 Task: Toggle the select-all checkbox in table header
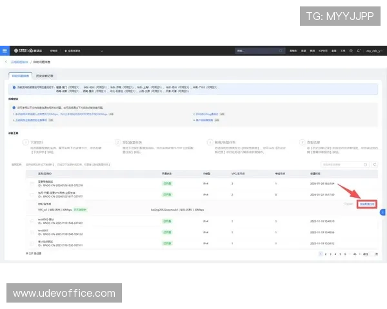(x=30, y=174)
